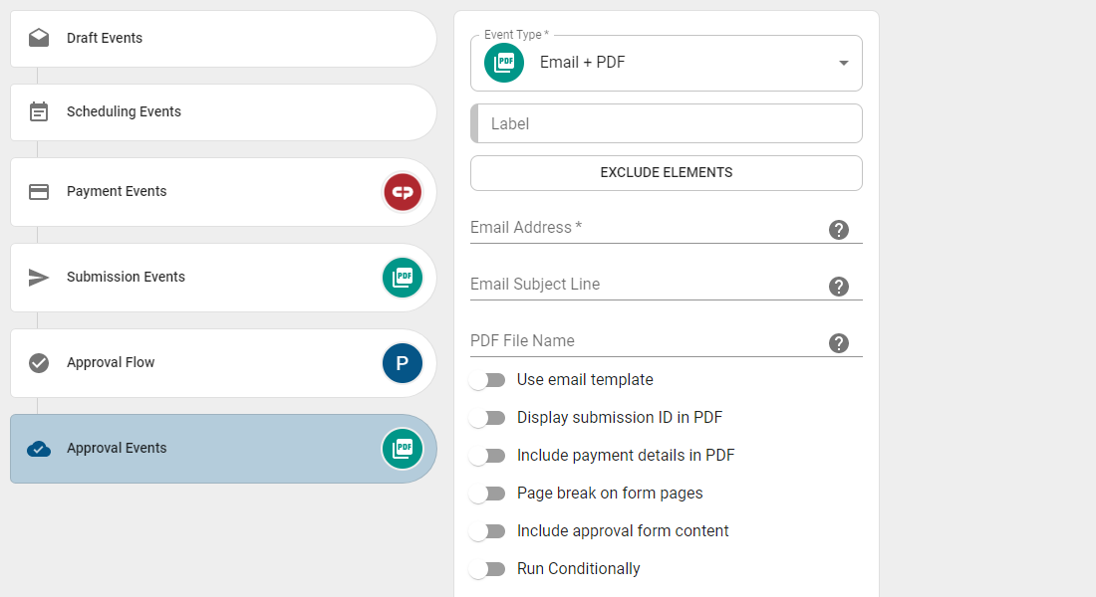The image size is (1096, 597).
Task: Enable Use email template toggle
Action: (487, 380)
